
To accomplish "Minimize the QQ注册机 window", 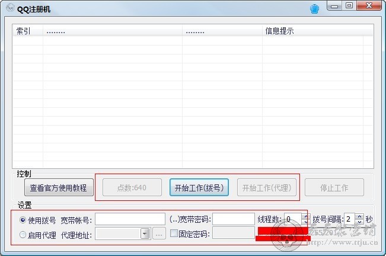I will click(x=334, y=6).
